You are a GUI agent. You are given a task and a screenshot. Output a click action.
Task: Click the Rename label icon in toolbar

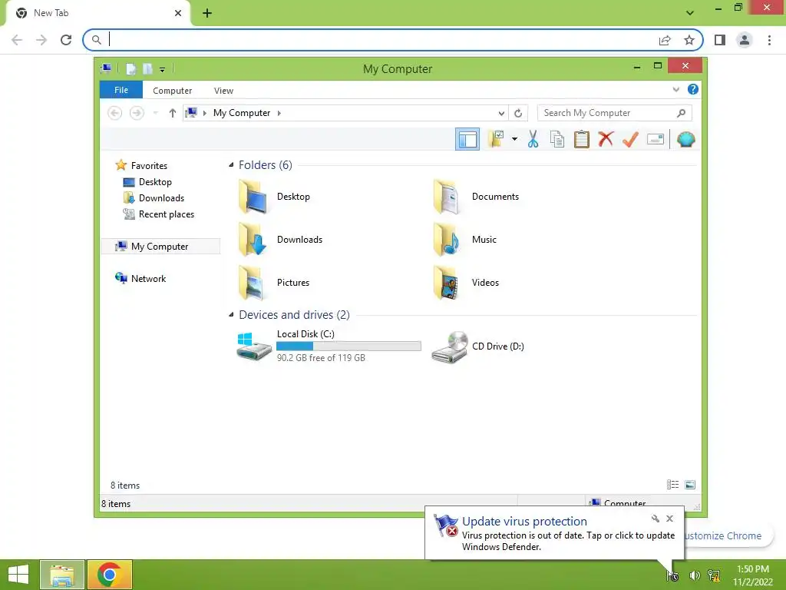tap(656, 139)
